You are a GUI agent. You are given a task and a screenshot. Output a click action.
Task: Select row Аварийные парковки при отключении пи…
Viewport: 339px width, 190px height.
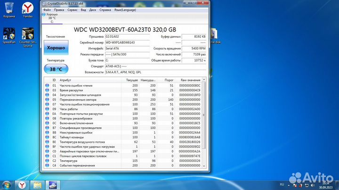tap(123, 151)
